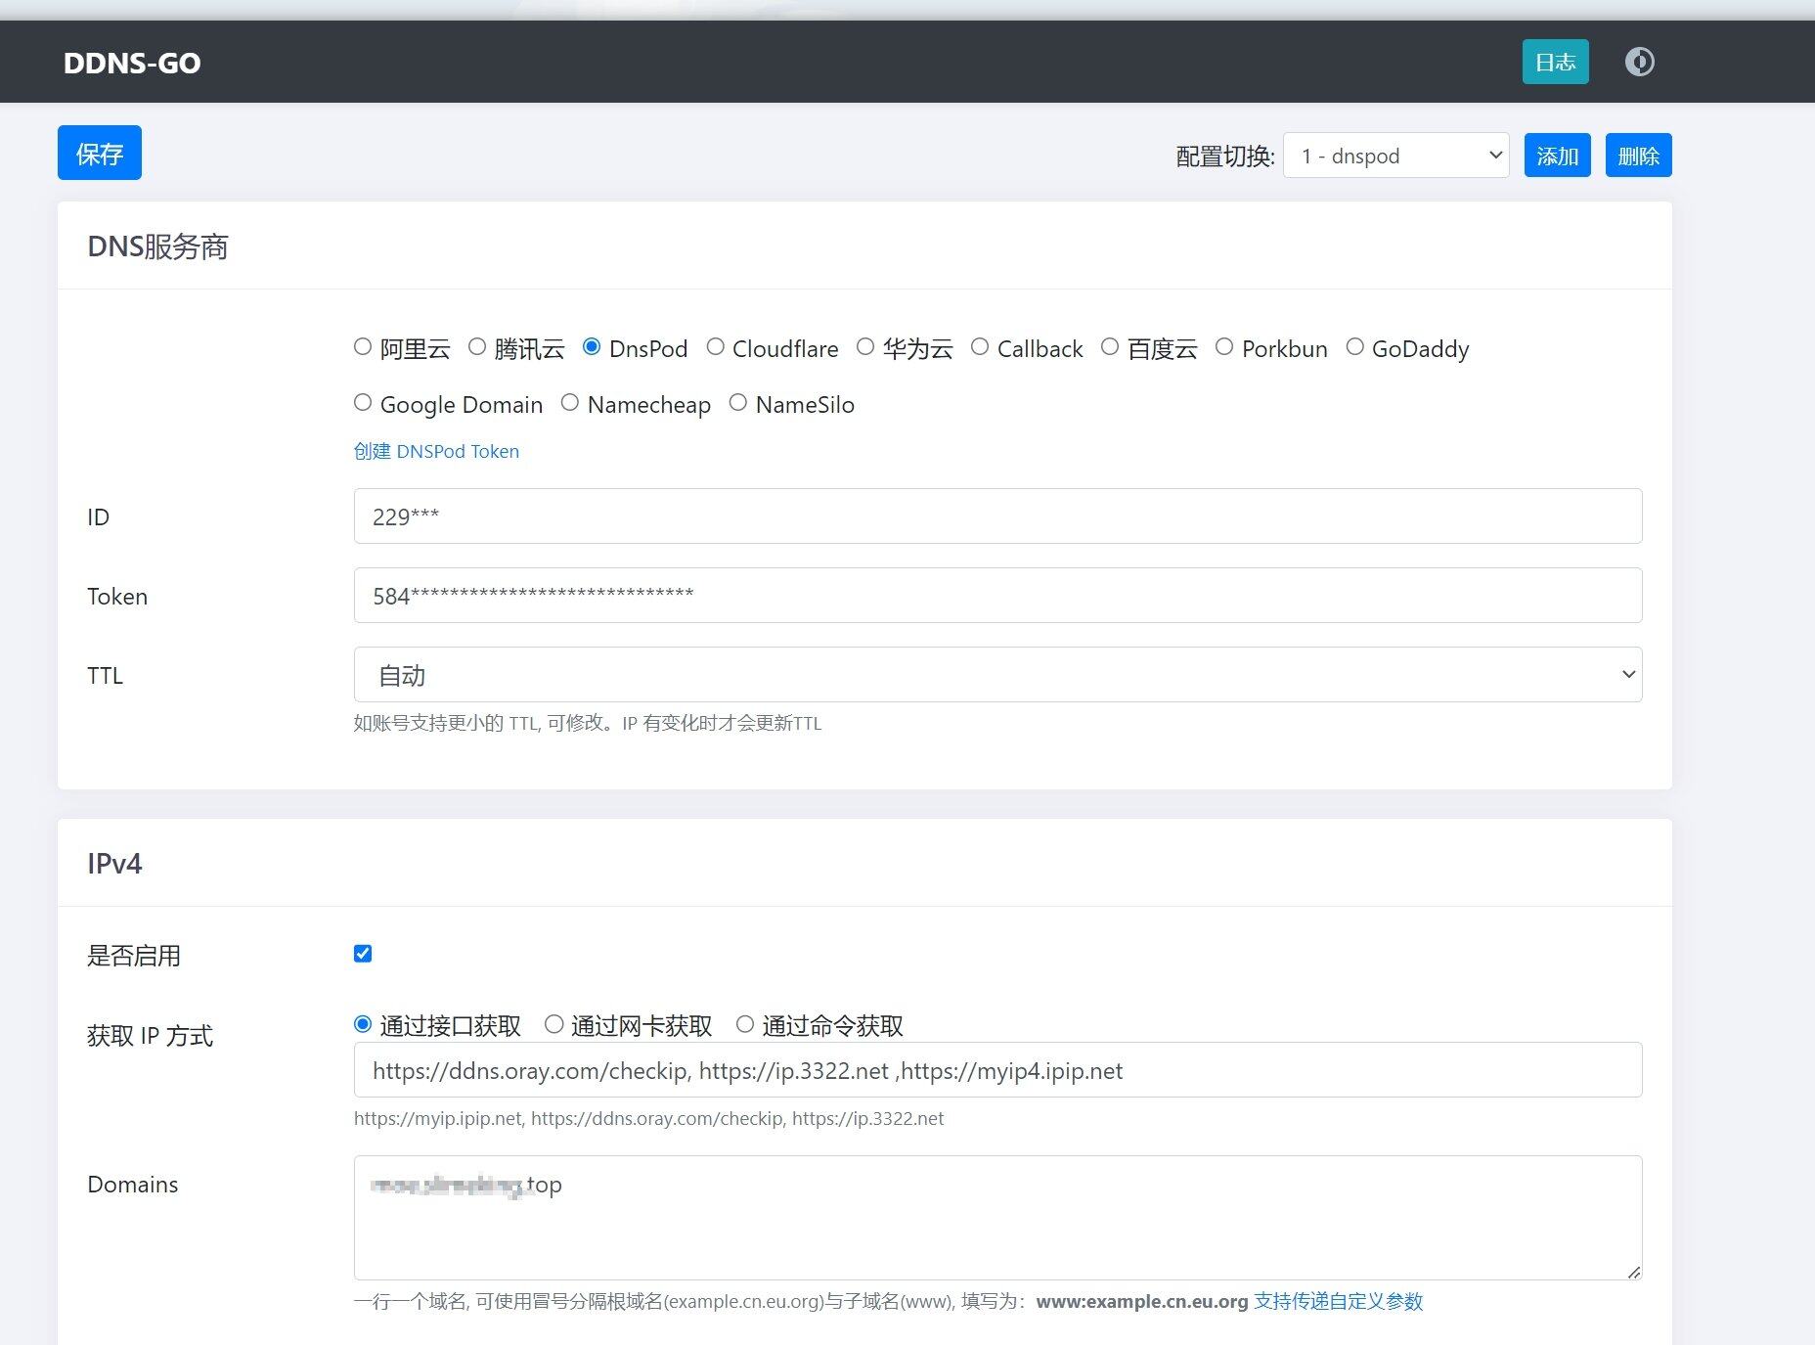Toggle the dark theme icon in header
The width and height of the screenshot is (1815, 1345).
1639,62
